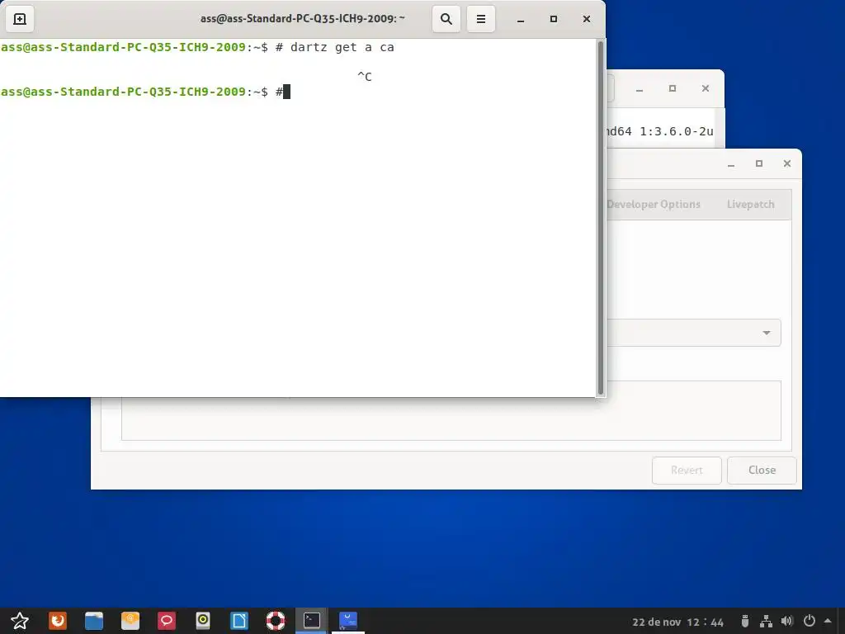Minimize the terminal window
This screenshot has height=634, width=845.
tap(521, 20)
